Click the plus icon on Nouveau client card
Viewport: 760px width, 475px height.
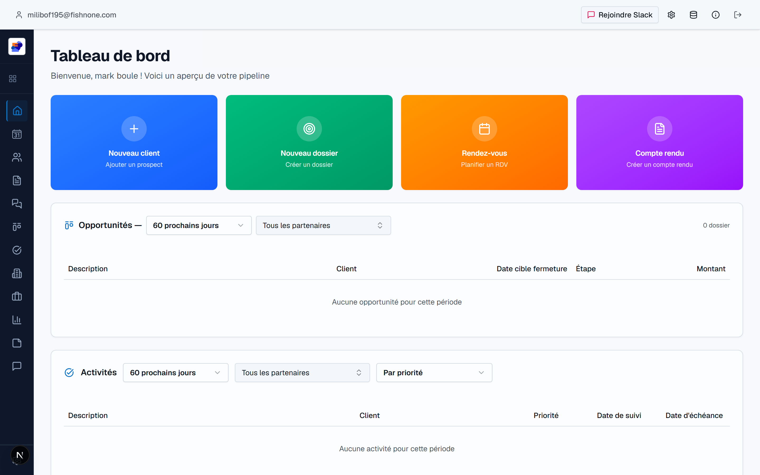click(x=134, y=129)
